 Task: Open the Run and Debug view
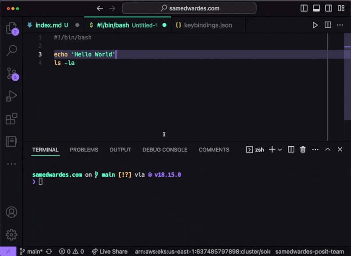tap(11, 96)
